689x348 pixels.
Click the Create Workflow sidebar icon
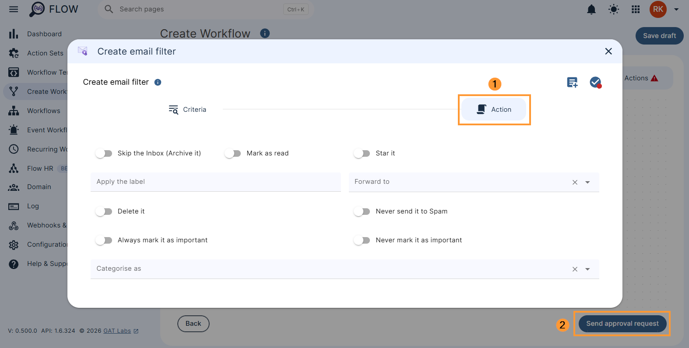pos(14,92)
